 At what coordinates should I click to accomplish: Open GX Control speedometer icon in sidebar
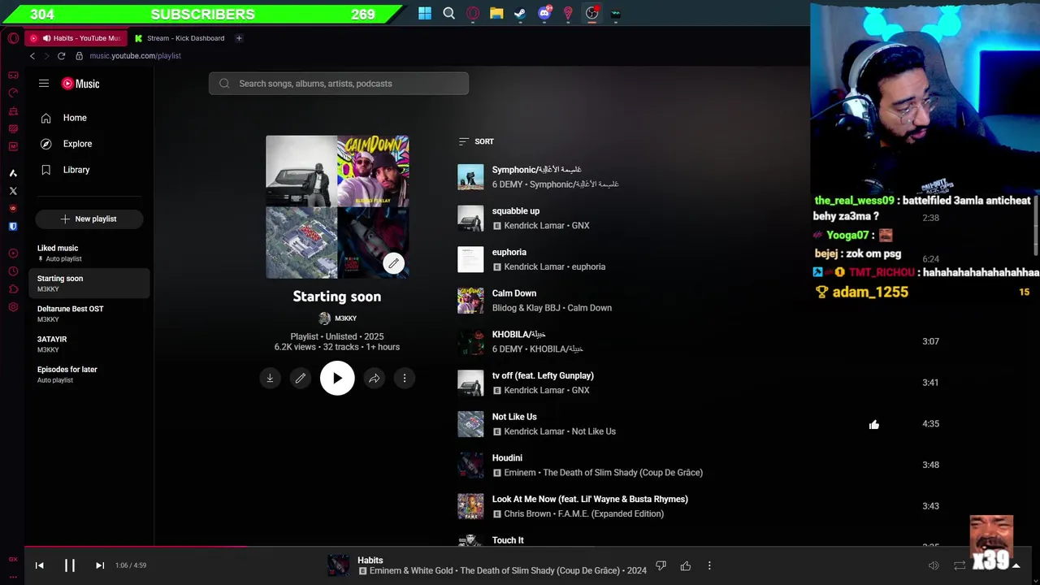point(13,93)
